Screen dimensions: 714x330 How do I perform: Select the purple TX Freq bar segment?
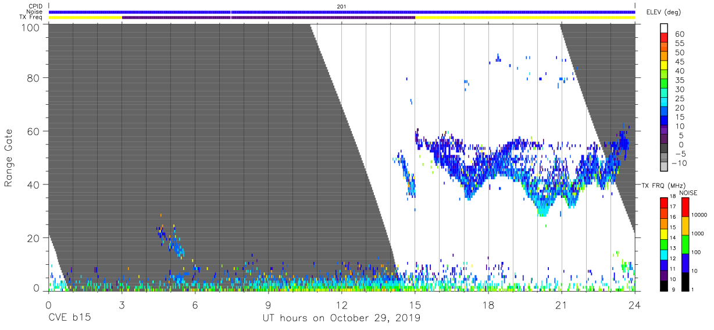(269, 17)
